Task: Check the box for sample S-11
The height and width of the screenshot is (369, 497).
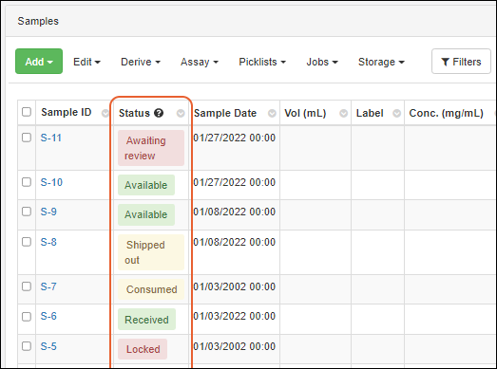Action: tap(27, 138)
